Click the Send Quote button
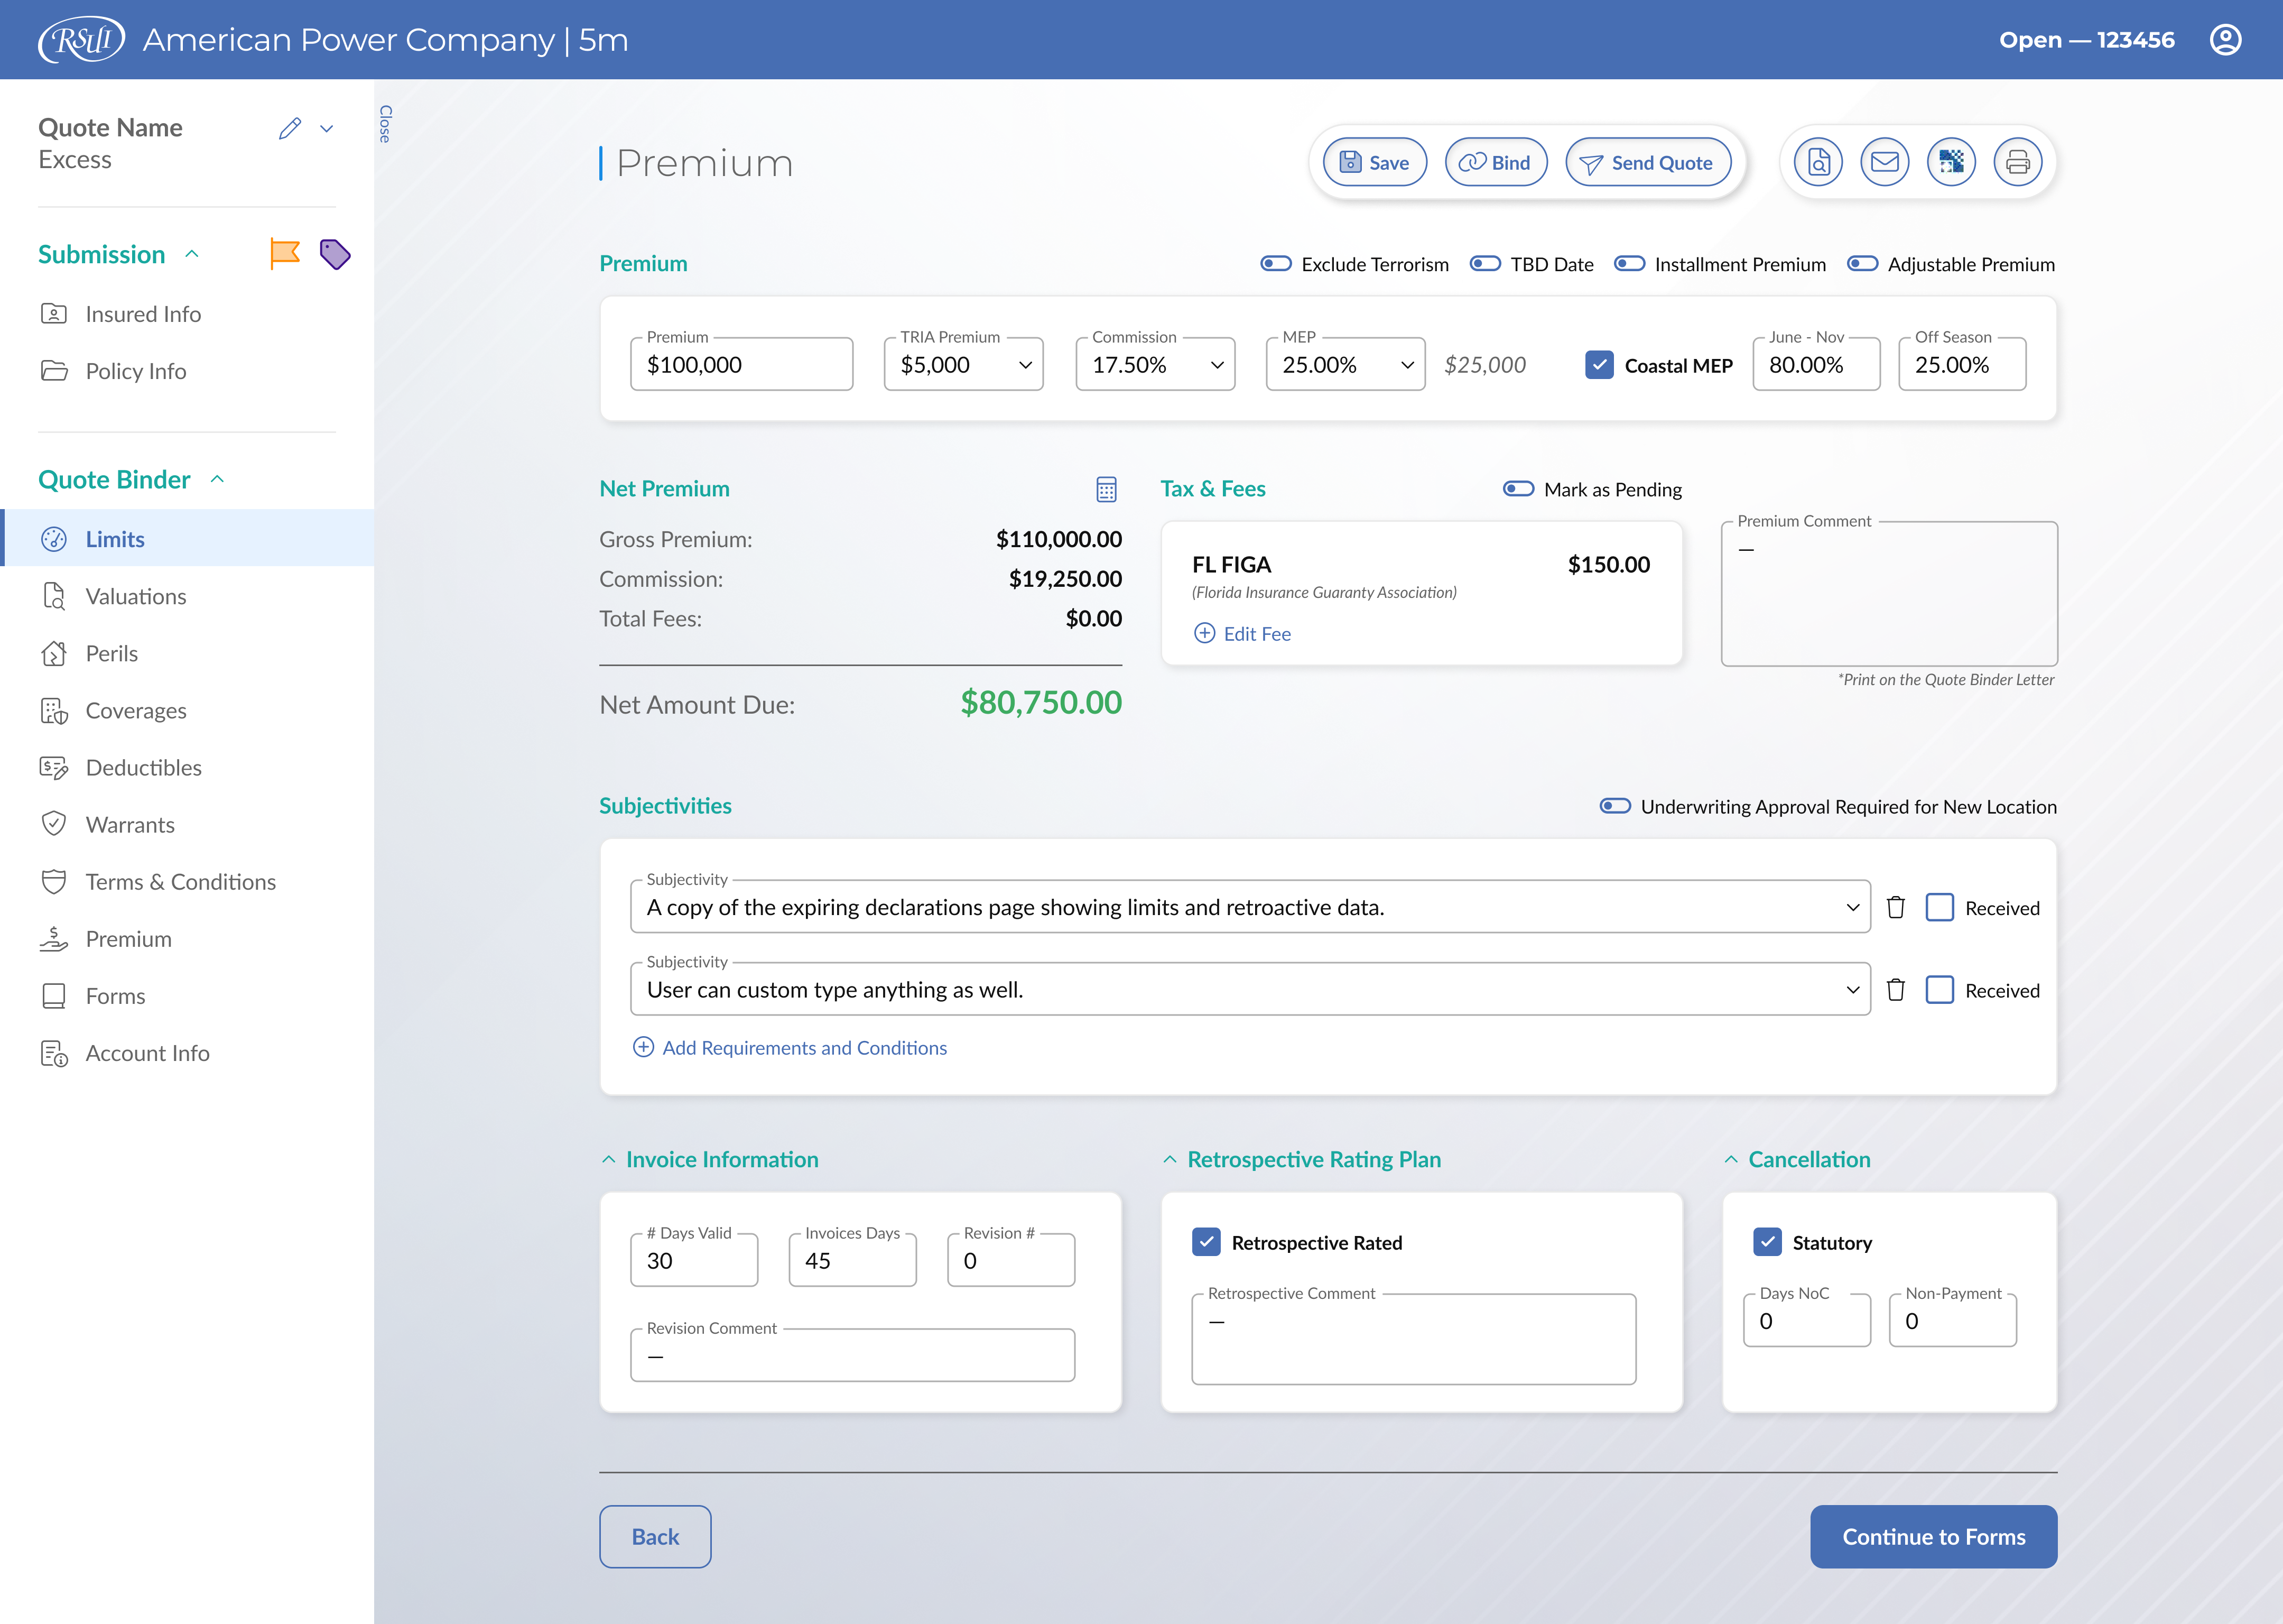The image size is (2283, 1624). click(x=1647, y=162)
